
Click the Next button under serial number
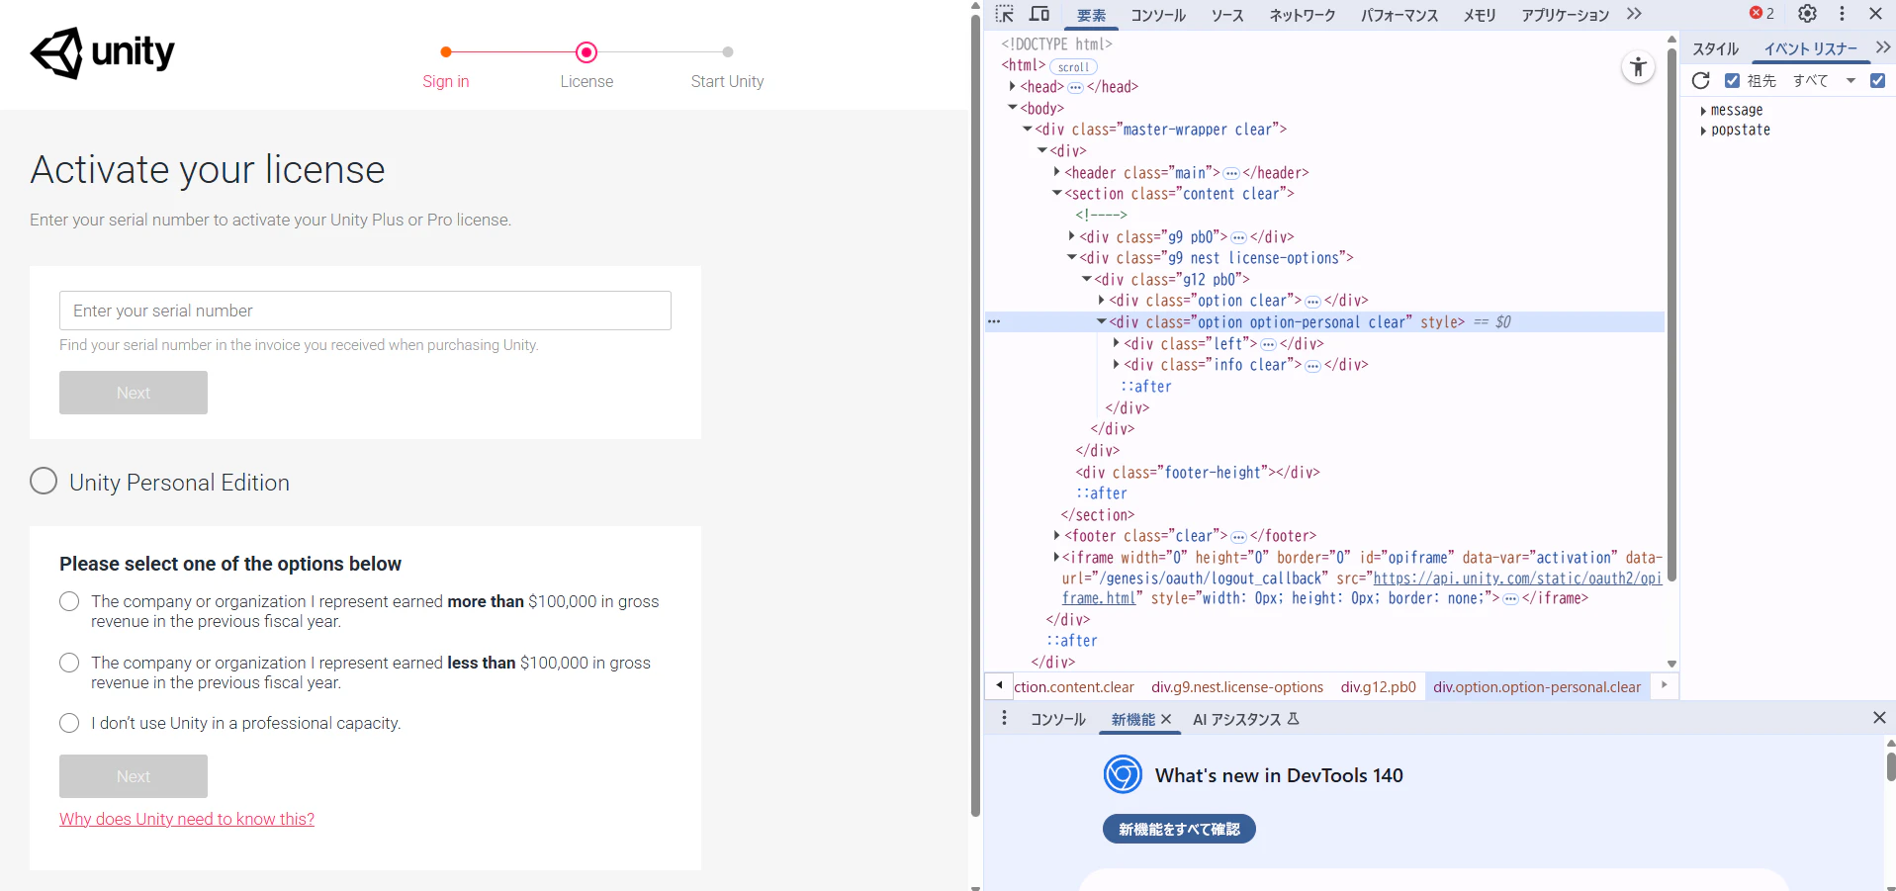[x=134, y=393]
